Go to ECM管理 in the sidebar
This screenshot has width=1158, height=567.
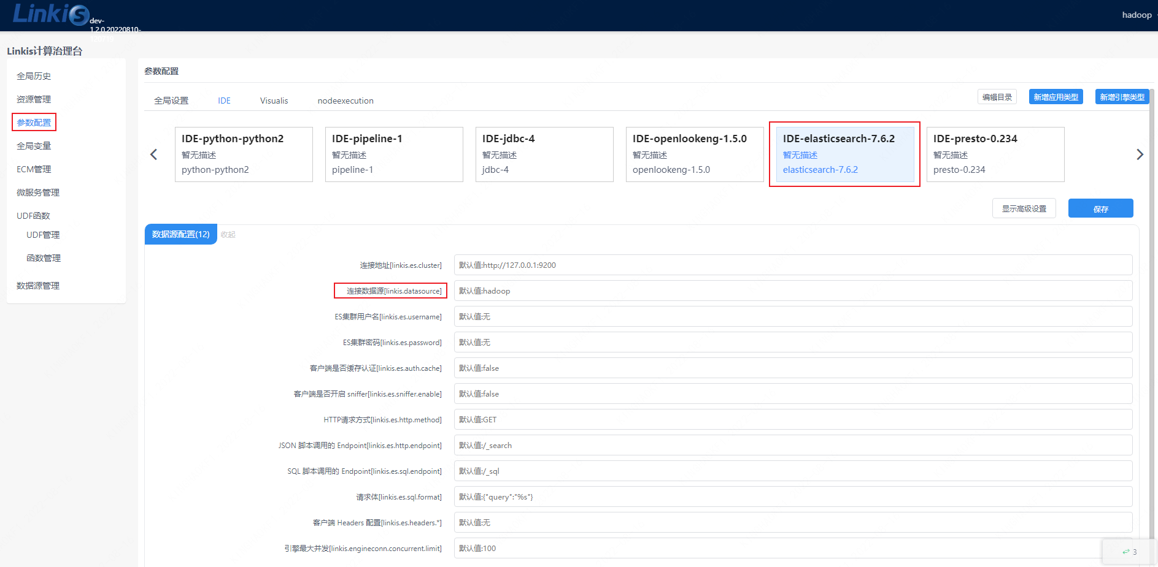tap(34, 169)
